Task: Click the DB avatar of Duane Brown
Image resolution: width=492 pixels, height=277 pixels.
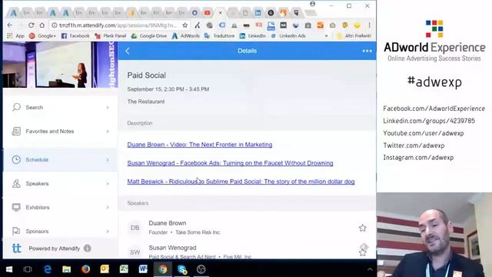Action: click(x=135, y=228)
